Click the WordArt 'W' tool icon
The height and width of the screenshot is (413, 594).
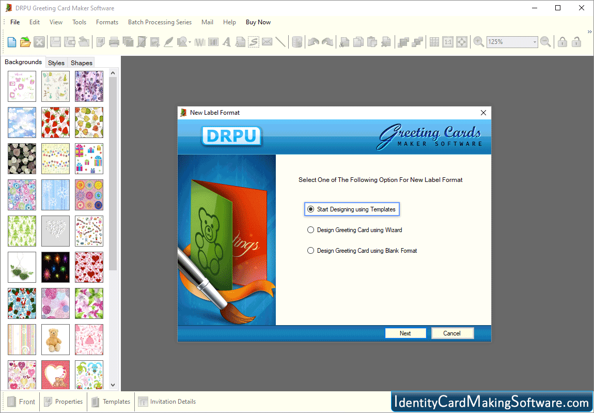[x=200, y=42]
